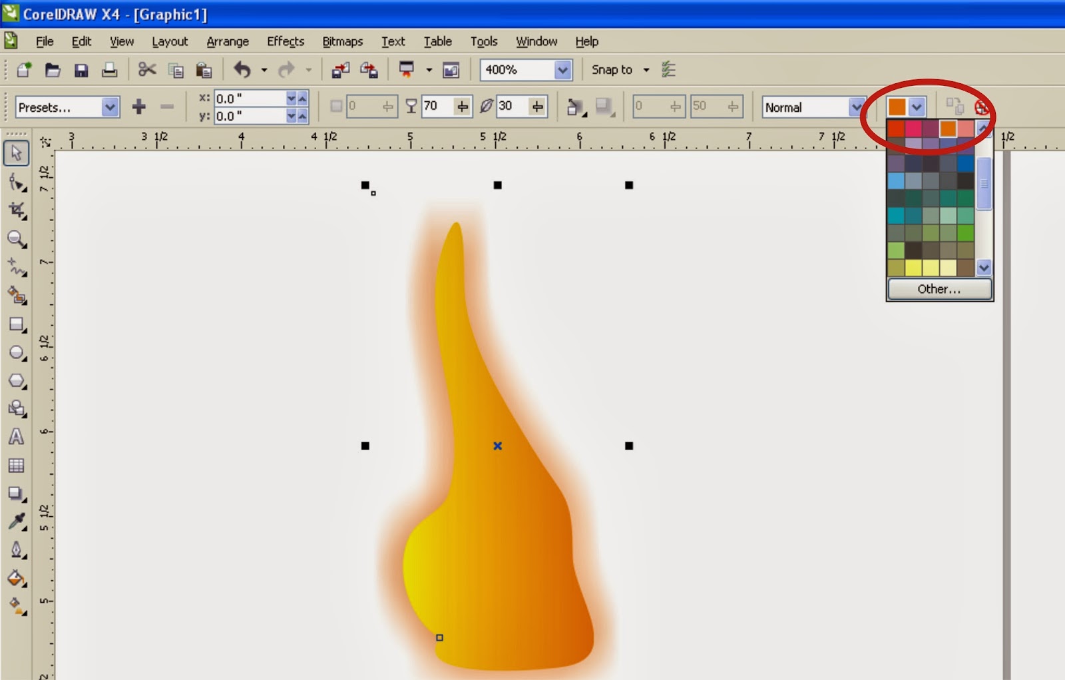Click Add preset plus button
The image size is (1065, 680).
coord(139,107)
